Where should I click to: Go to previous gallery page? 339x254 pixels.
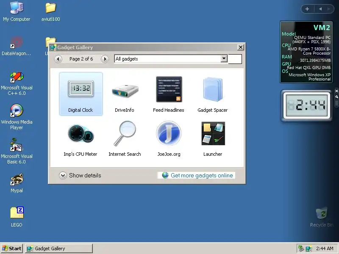[58, 59]
